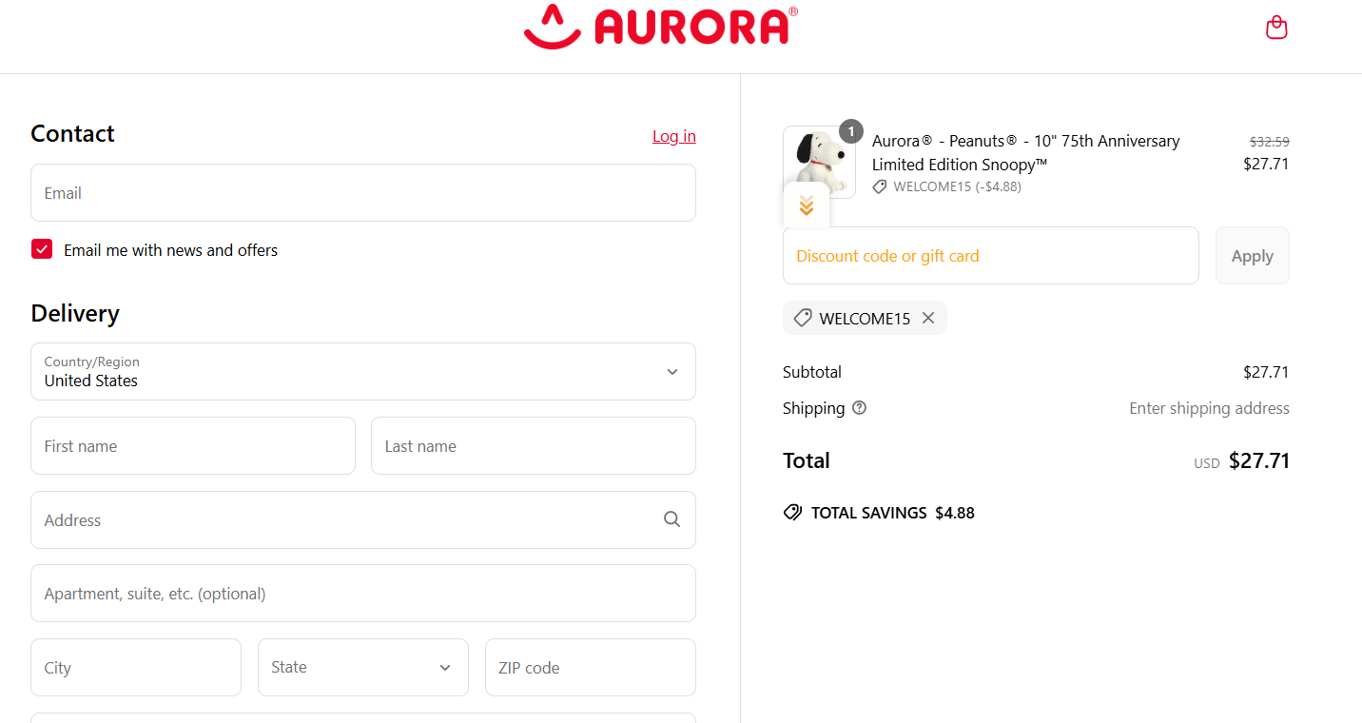Click the TOTAL SAVINGS tag icon
The width and height of the screenshot is (1362, 723).
point(792,512)
